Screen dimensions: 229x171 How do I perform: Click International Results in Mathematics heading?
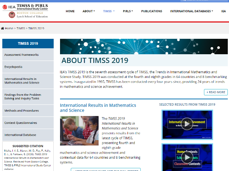98,108
